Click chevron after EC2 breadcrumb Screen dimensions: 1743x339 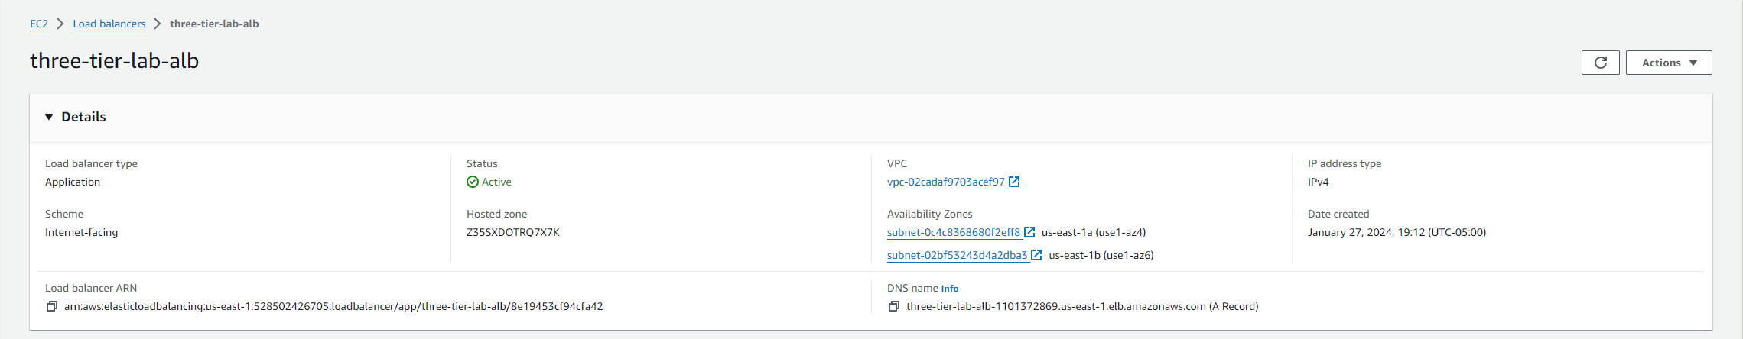click(60, 24)
